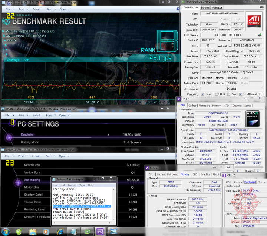Toggle the OpenCL checkbox in GPU-Z
Screen dimensions: 267x236
tap(202, 94)
